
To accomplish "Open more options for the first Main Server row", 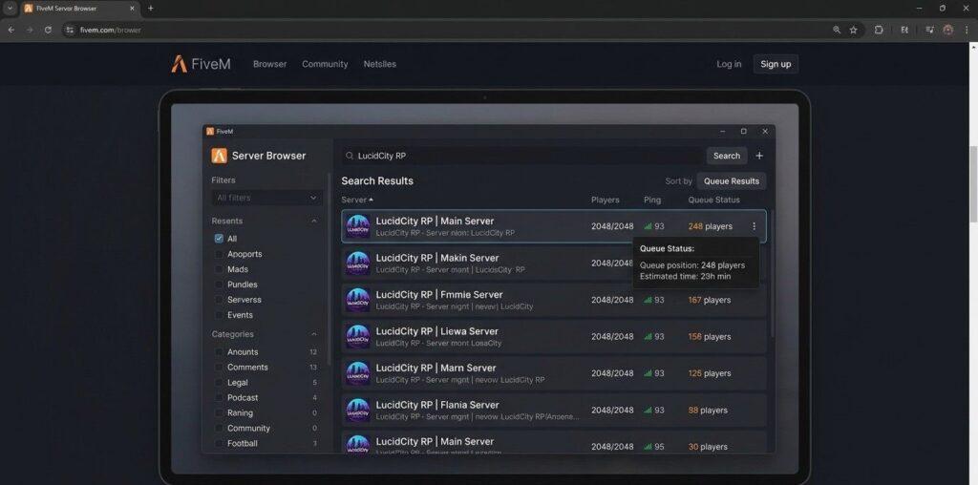I will pyautogui.click(x=754, y=226).
